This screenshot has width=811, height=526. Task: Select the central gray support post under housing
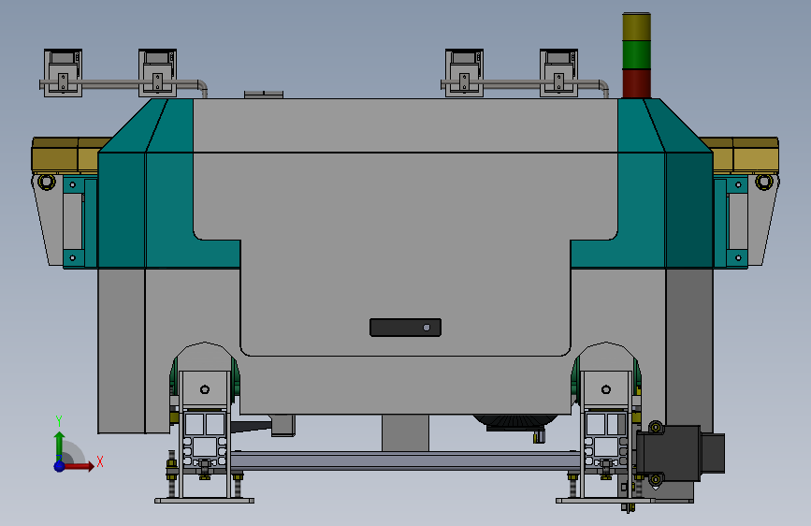point(406,432)
